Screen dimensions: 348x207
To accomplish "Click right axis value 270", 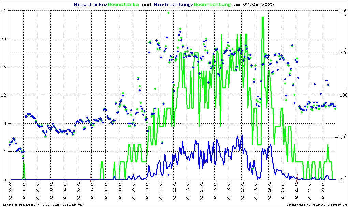I will [343, 53].
